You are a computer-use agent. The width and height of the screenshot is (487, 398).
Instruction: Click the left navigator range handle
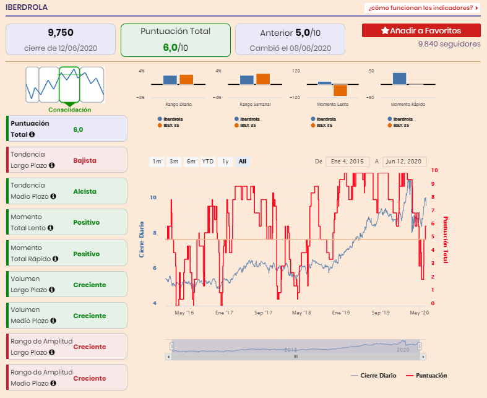[172, 346]
